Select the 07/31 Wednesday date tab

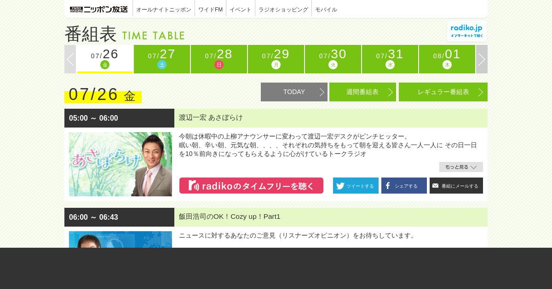coord(390,59)
